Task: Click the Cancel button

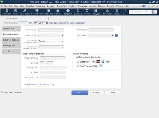Action: coord(96,93)
